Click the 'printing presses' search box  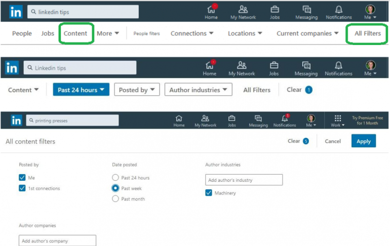pyautogui.click(x=72, y=120)
